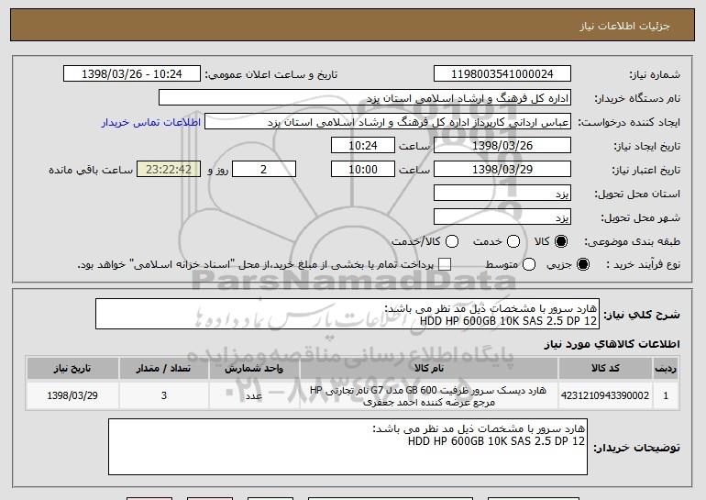The image size is (706, 500).
Task: Click the نام دستگاه خریدار field
Action: click(x=365, y=98)
